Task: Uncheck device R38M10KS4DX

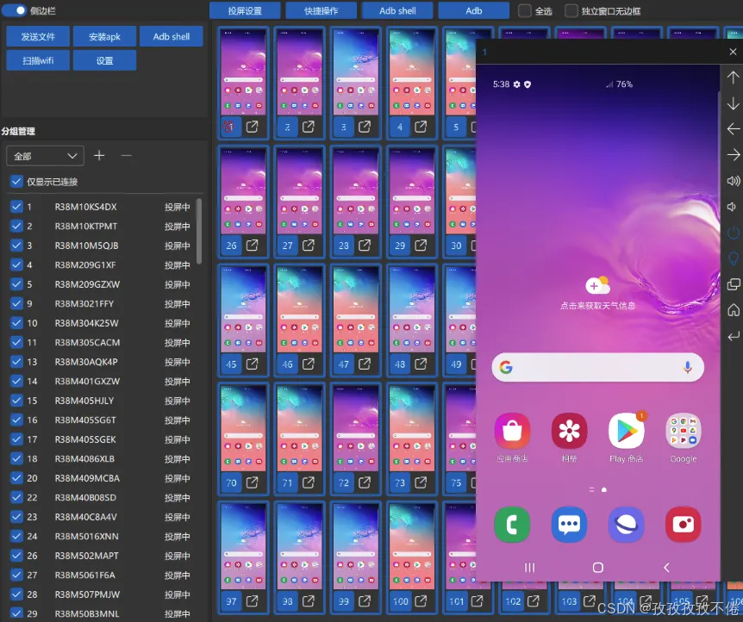Action: point(16,207)
